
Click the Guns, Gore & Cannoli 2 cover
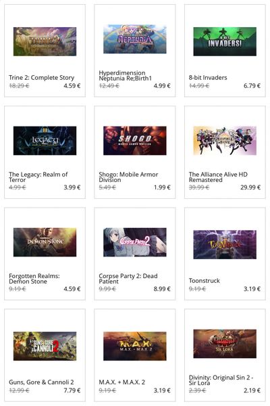coord(45,346)
